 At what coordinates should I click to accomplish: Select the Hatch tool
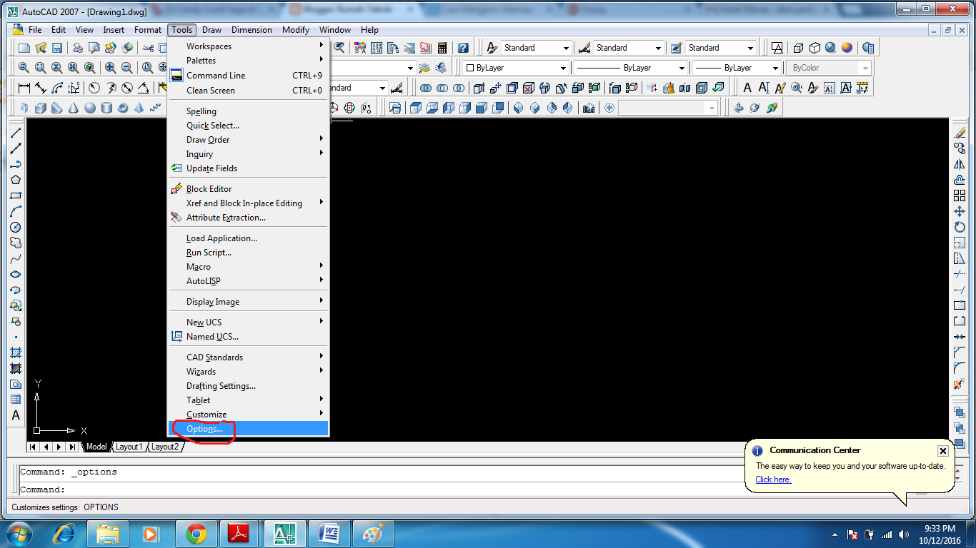[16, 352]
